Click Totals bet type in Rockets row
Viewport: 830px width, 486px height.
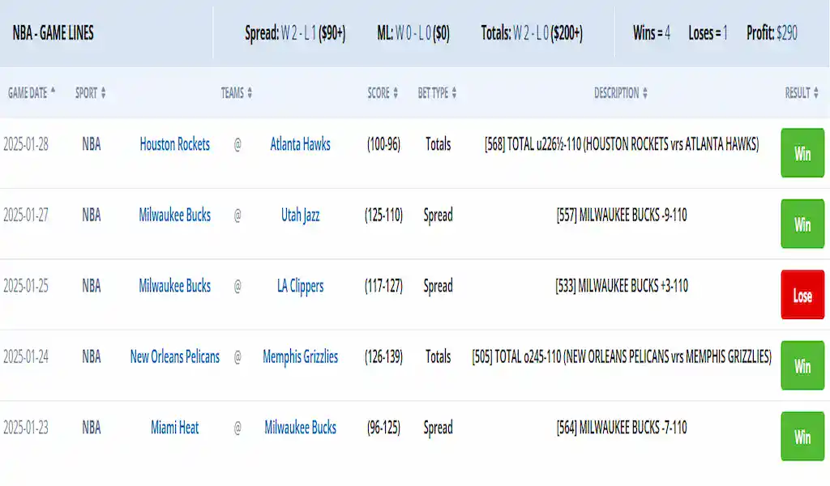pos(438,144)
